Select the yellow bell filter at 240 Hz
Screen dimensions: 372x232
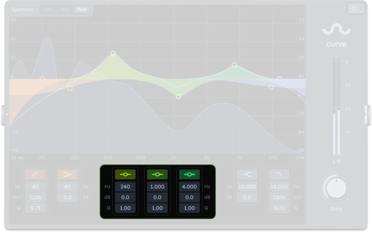(x=125, y=174)
